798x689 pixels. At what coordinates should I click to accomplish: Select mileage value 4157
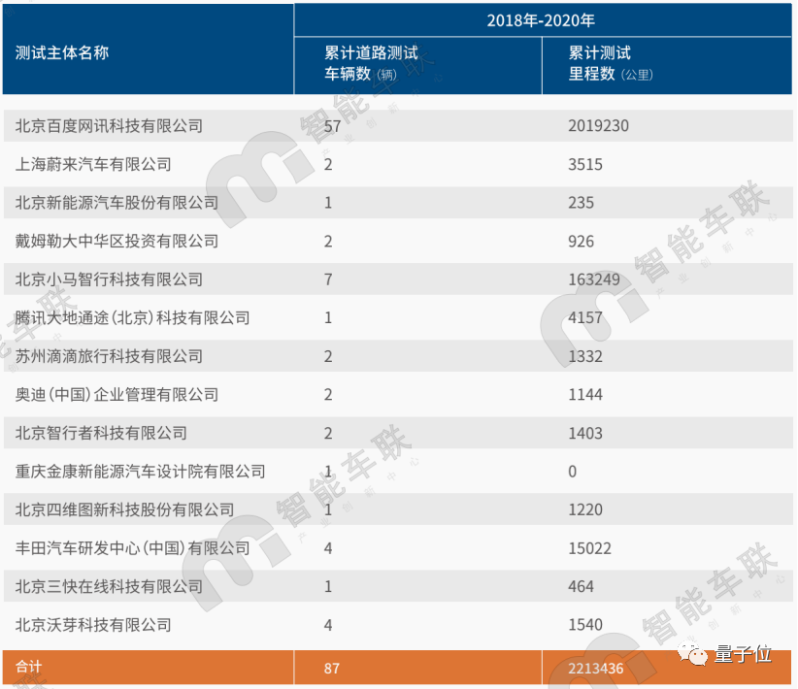(585, 317)
